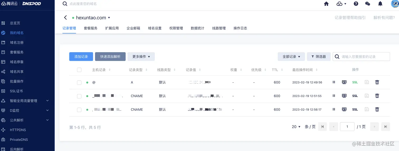
Task: Go to next page of records
Action: coord(374,126)
